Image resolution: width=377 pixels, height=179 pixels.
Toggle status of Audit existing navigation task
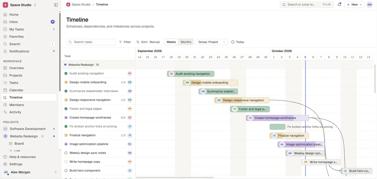(66, 73)
